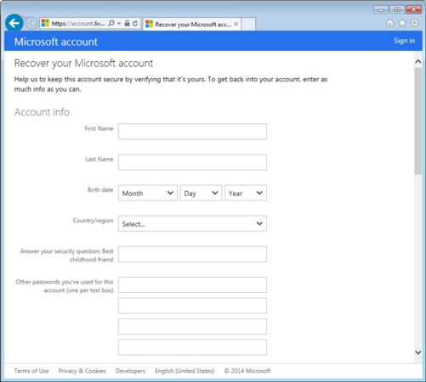Viewport: 426px width, 382px height.
Task: Open the birth Day dropdown
Action: (x=201, y=193)
